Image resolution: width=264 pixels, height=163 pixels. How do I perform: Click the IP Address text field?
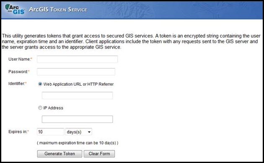[x=77, y=119]
